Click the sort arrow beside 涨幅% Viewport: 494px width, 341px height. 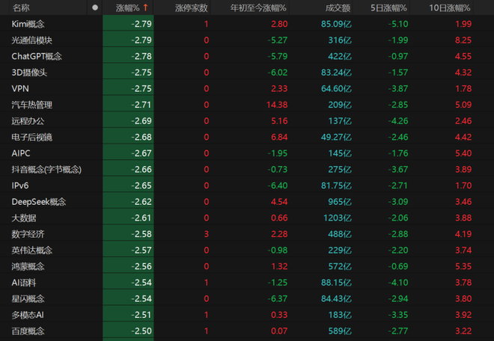click(145, 7)
